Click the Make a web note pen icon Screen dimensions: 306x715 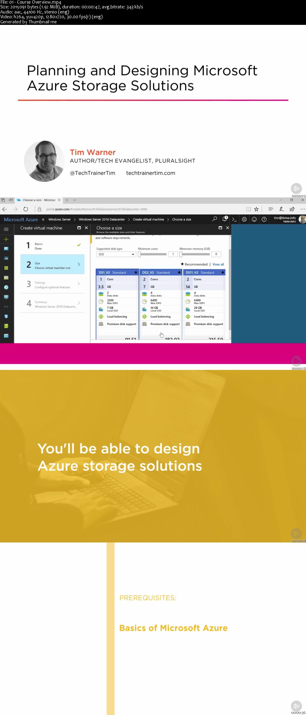click(x=281, y=209)
